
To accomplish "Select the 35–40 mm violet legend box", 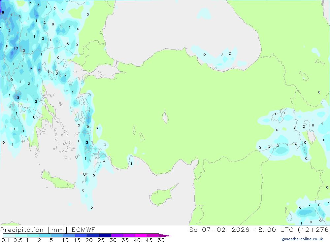I will click(x=129, y=235).
